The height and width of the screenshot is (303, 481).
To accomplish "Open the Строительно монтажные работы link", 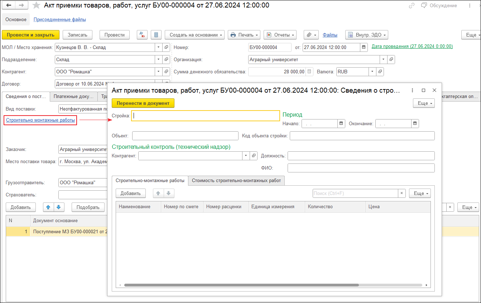I will pyautogui.click(x=40, y=120).
